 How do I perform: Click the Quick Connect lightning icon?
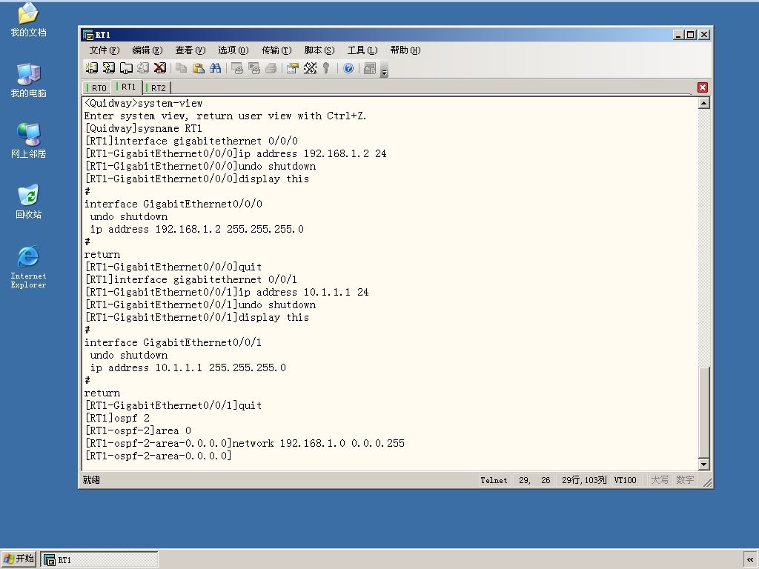109,68
